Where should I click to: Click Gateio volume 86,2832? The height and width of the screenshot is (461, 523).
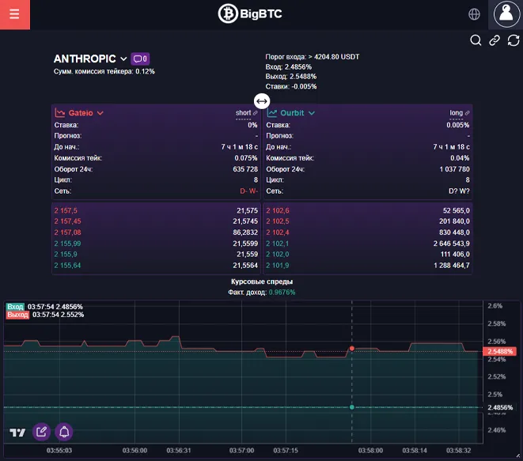pos(245,232)
